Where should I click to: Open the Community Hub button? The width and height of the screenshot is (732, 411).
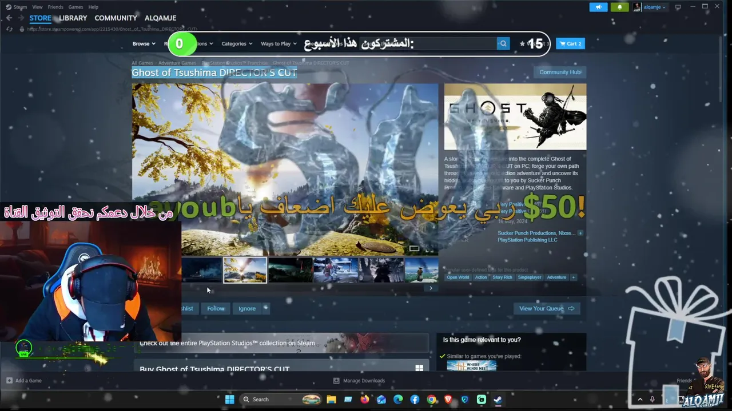(x=560, y=72)
